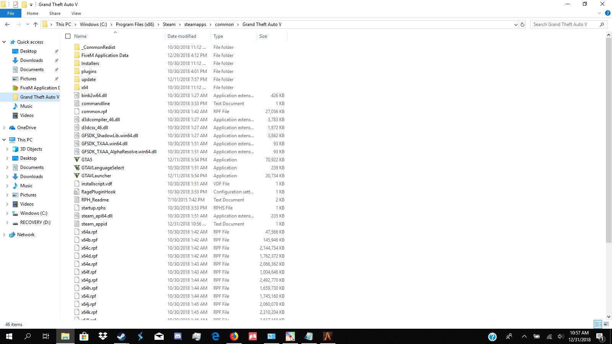Open the File menu
Viewport: 612px width, 344px height.
(11, 13)
